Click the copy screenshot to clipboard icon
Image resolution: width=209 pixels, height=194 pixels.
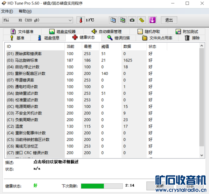click(x=122, y=20)
